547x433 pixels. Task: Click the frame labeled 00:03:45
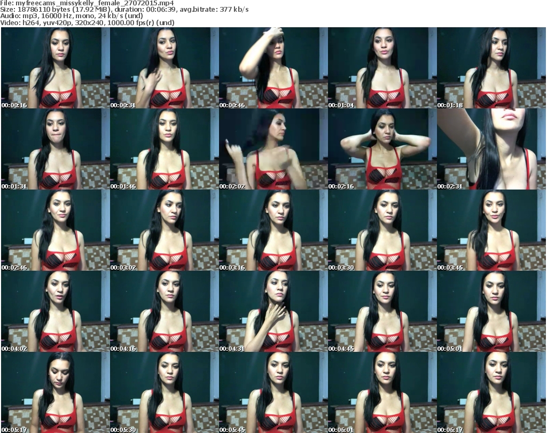point(491,231)
